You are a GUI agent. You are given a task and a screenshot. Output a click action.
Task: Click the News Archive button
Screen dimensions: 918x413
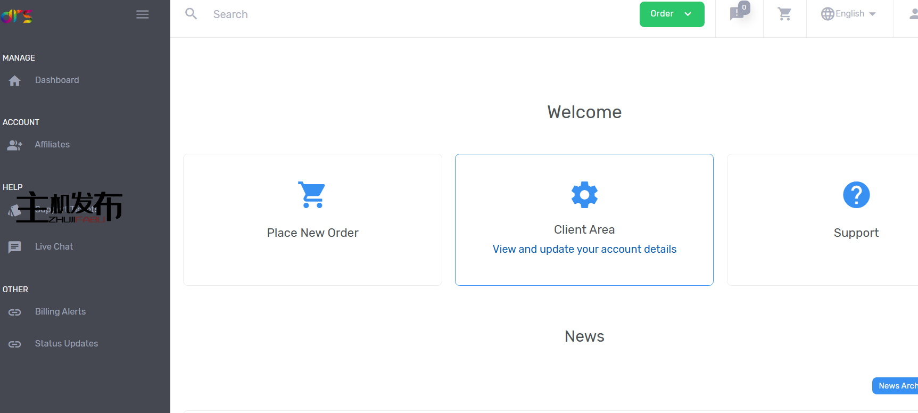[x=897, y=386]
